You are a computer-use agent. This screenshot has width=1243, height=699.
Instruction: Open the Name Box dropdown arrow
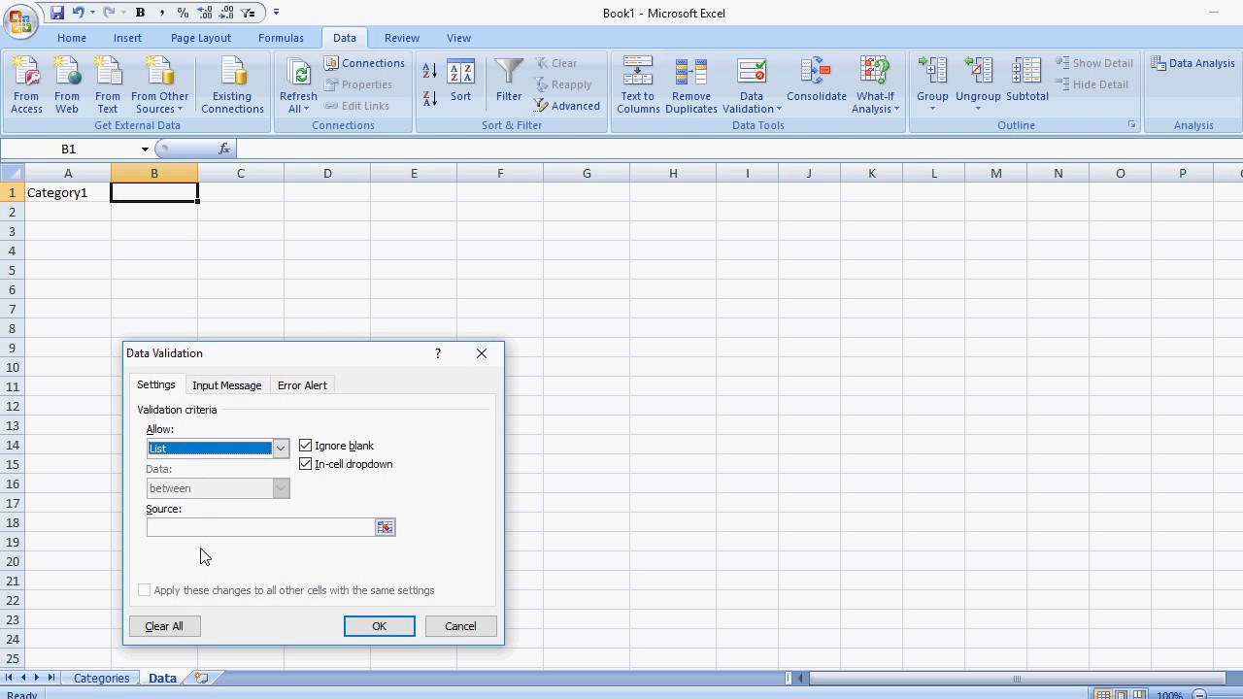tap(145, 149)
